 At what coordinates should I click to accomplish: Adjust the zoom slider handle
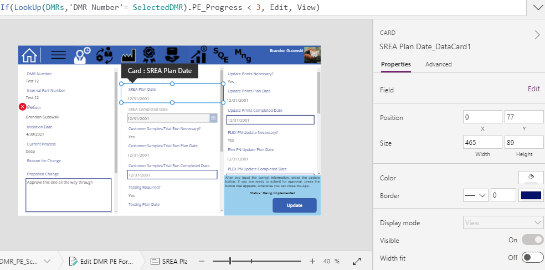[230, 261]
